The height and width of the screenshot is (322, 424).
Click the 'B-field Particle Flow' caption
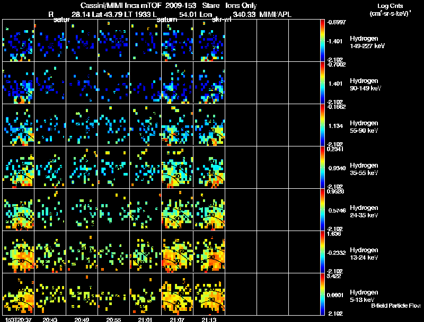click(396, 306)
